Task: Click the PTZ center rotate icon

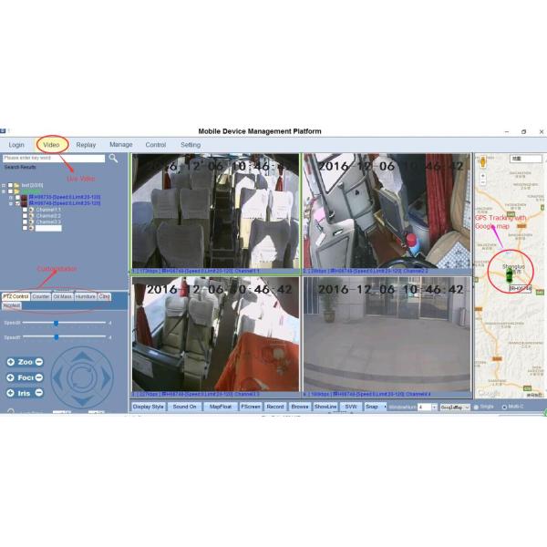Action: 82,376
